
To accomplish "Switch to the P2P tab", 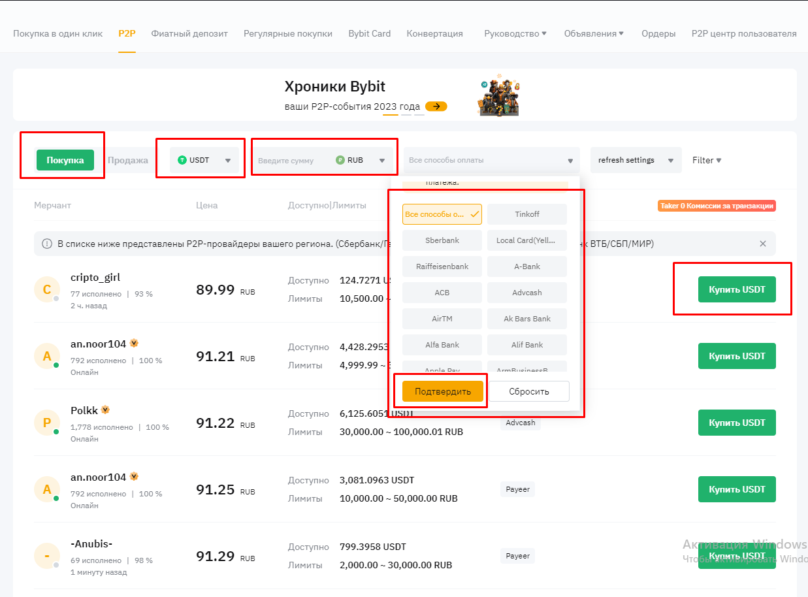I will point(127,33).
